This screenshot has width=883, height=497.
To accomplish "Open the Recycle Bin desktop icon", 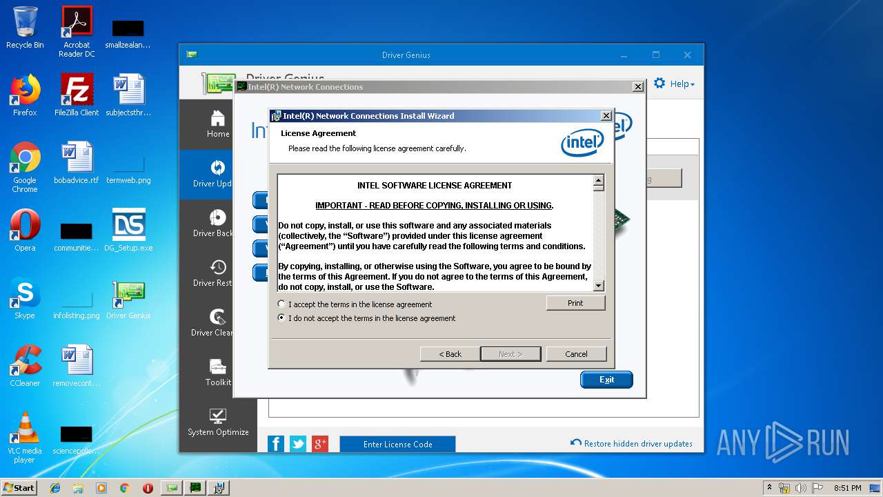I will [25, 28].
